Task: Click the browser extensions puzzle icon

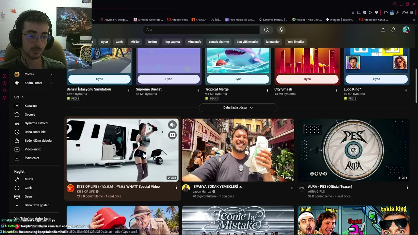Action: pos(386,13)
